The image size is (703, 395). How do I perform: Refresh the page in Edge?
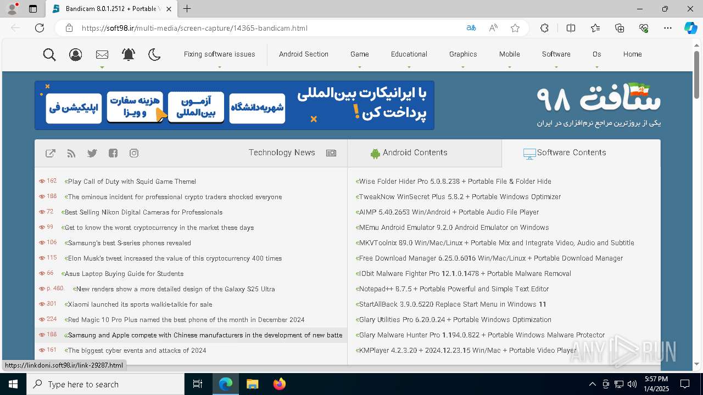click(x=40, y=28)
